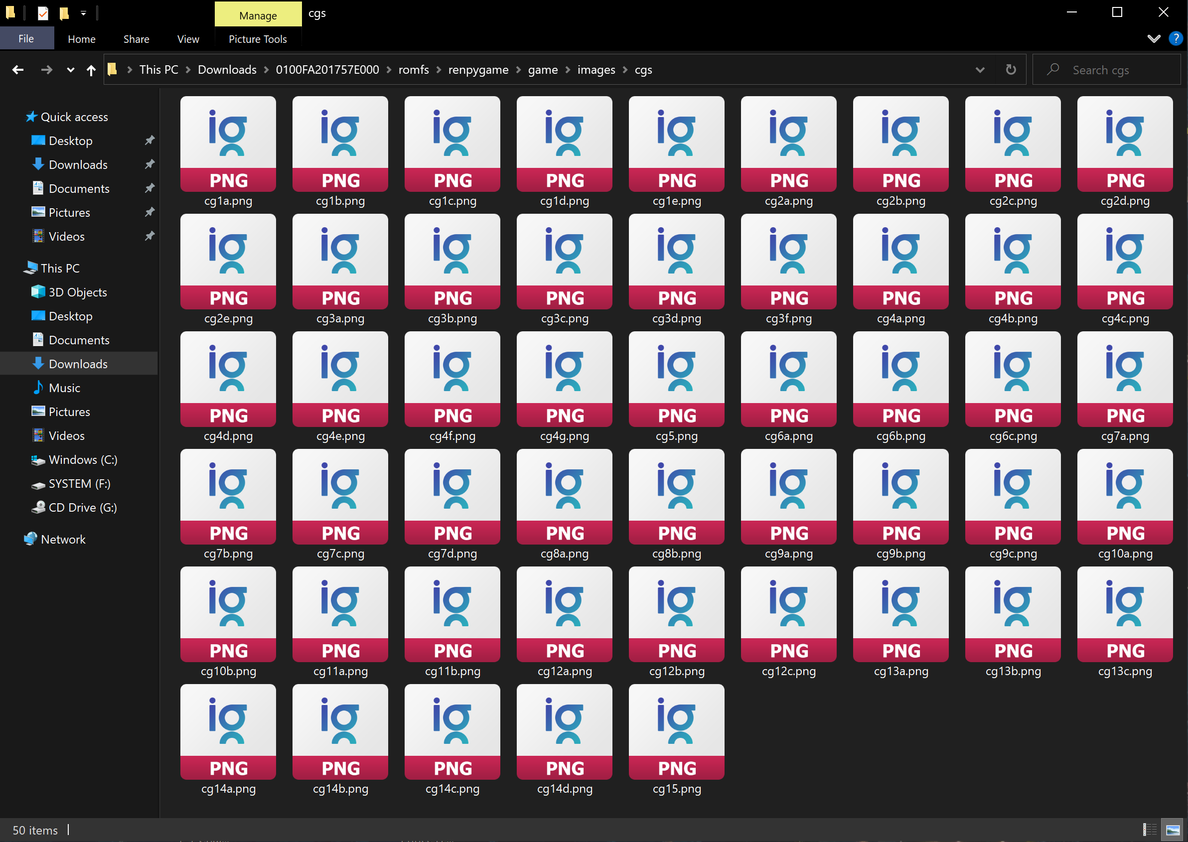Select the cg11a.png file icon
Screen dimensions: 1188x842
pos(340,614)
